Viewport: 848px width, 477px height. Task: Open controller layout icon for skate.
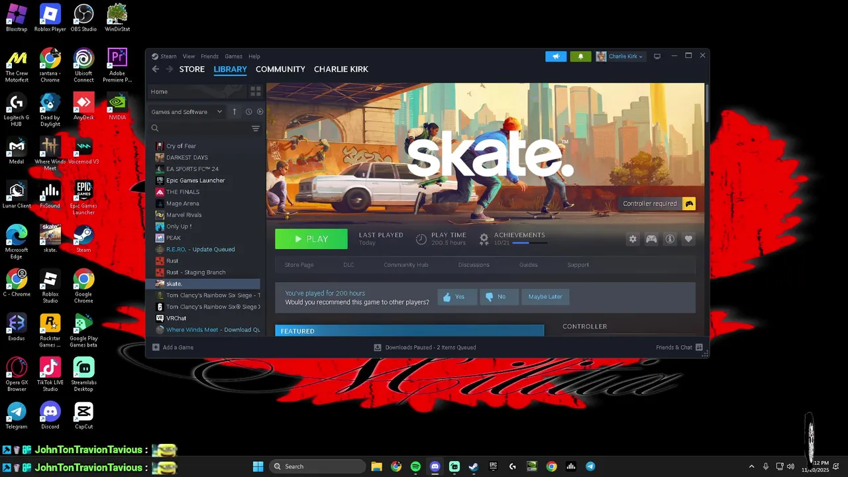(x=651, y=239)
